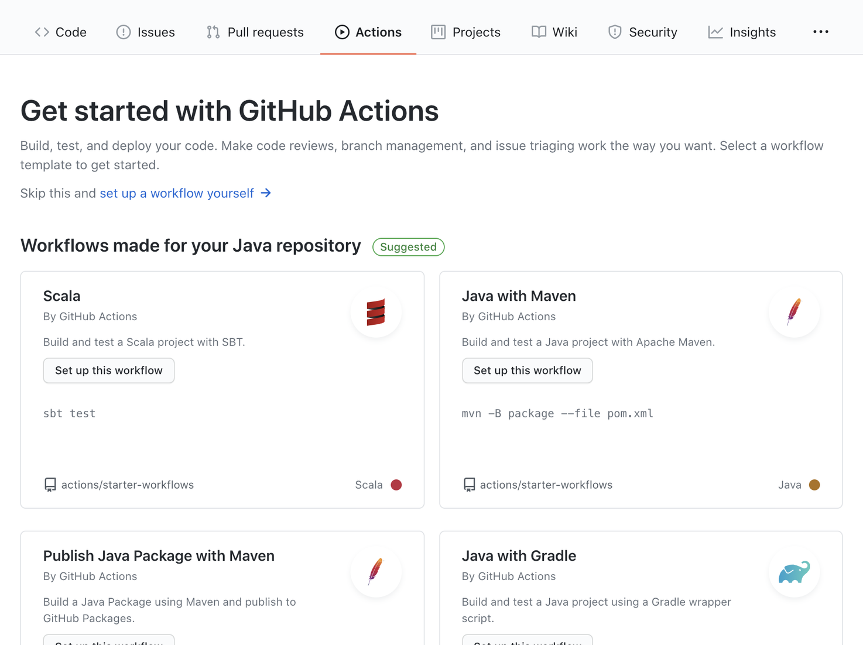
Task: Open actions/starter-workflows link in Scala card
Action: point(128,485)
